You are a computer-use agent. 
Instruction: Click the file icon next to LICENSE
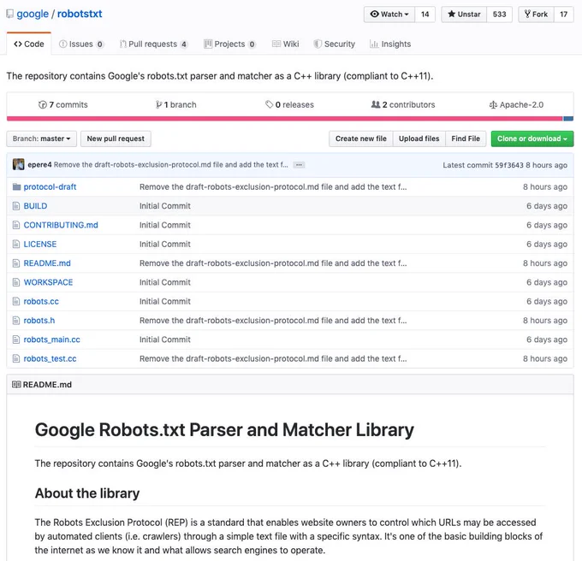(x=16, y=244)
